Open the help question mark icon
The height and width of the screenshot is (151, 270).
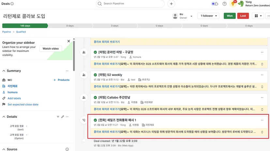coord(225,4)
